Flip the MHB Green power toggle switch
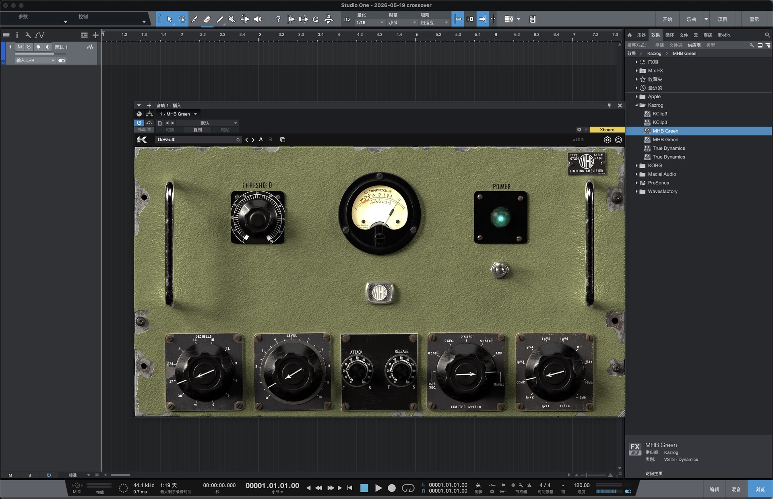 (x=500, y=270)
